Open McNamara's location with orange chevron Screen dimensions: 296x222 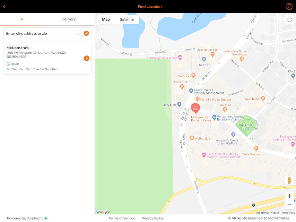[87, 58]
